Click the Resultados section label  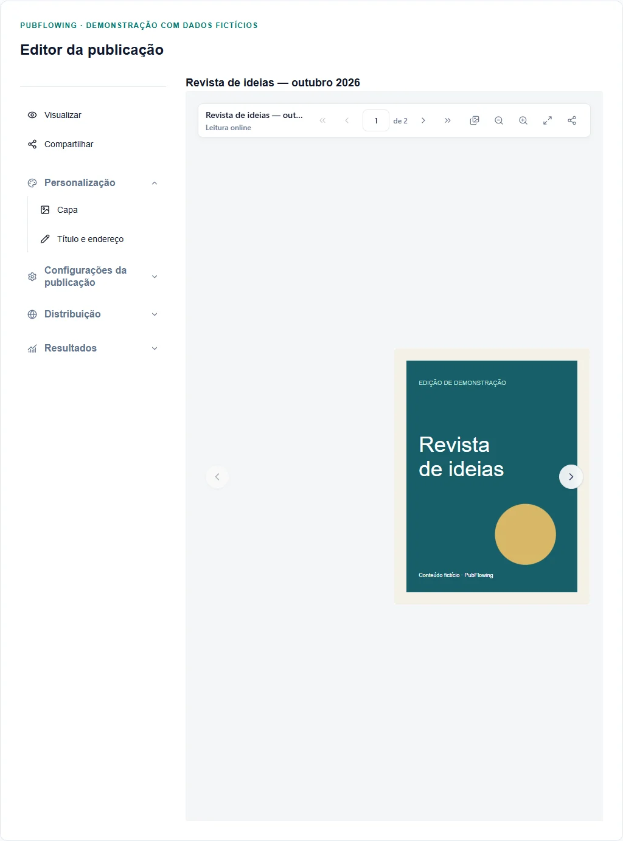[x=71, y=348]
